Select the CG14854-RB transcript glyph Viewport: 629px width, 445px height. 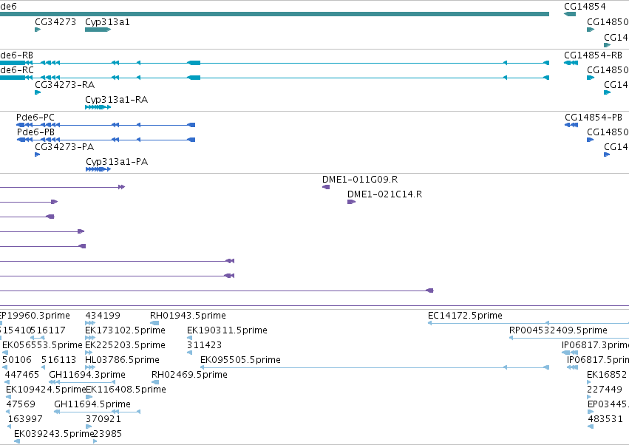(x=571, y=63)
